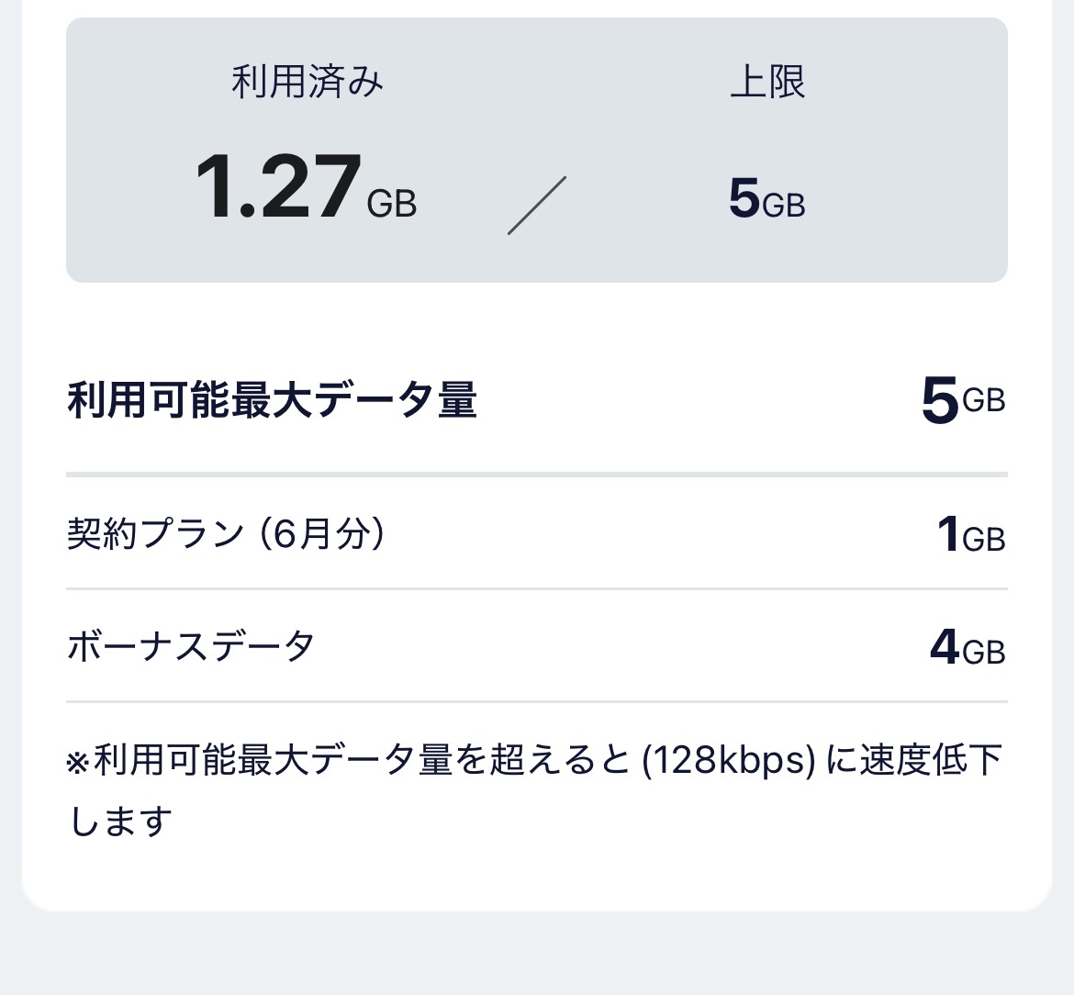Click the 利用可能最大データ量 heading
Image resolution: width=1074 pixels, height=995 pixels.
point(272,400)
